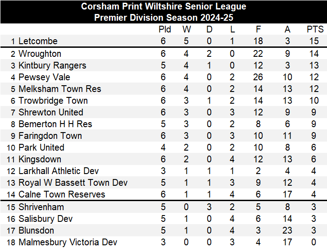Select Malmesbury Victoria Dev team name
This screenshot has height=248, width=327.
coord(68,242)
